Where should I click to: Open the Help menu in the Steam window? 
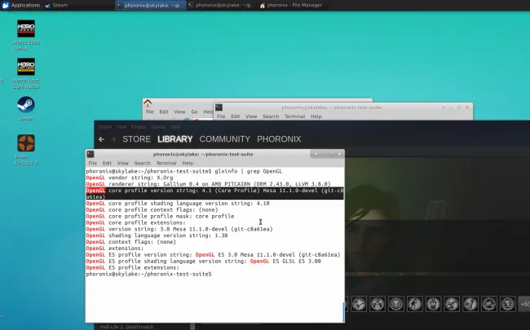point(175,126)
